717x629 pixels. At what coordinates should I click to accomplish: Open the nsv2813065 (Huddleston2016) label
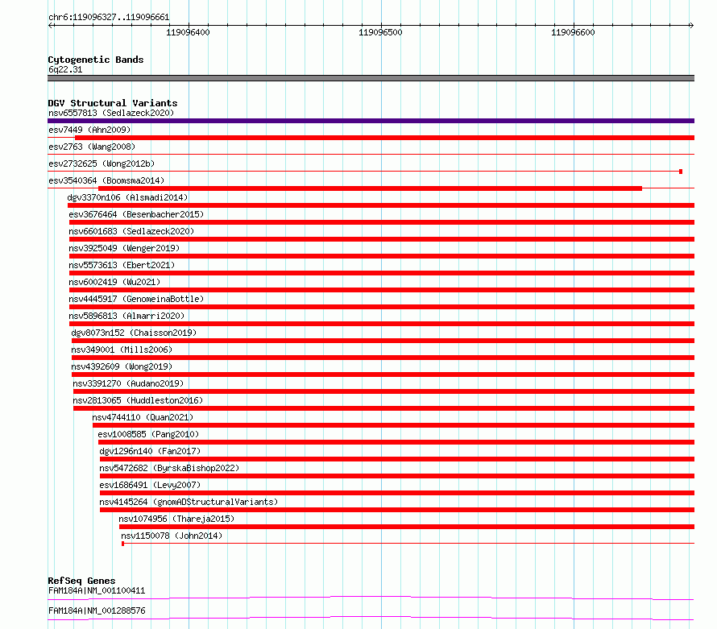[x=138, y=400]
